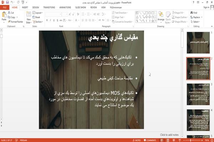Screen dimensions: 214x142
Task: Switch to the TRANSITIONS tab
Action: 49,7
